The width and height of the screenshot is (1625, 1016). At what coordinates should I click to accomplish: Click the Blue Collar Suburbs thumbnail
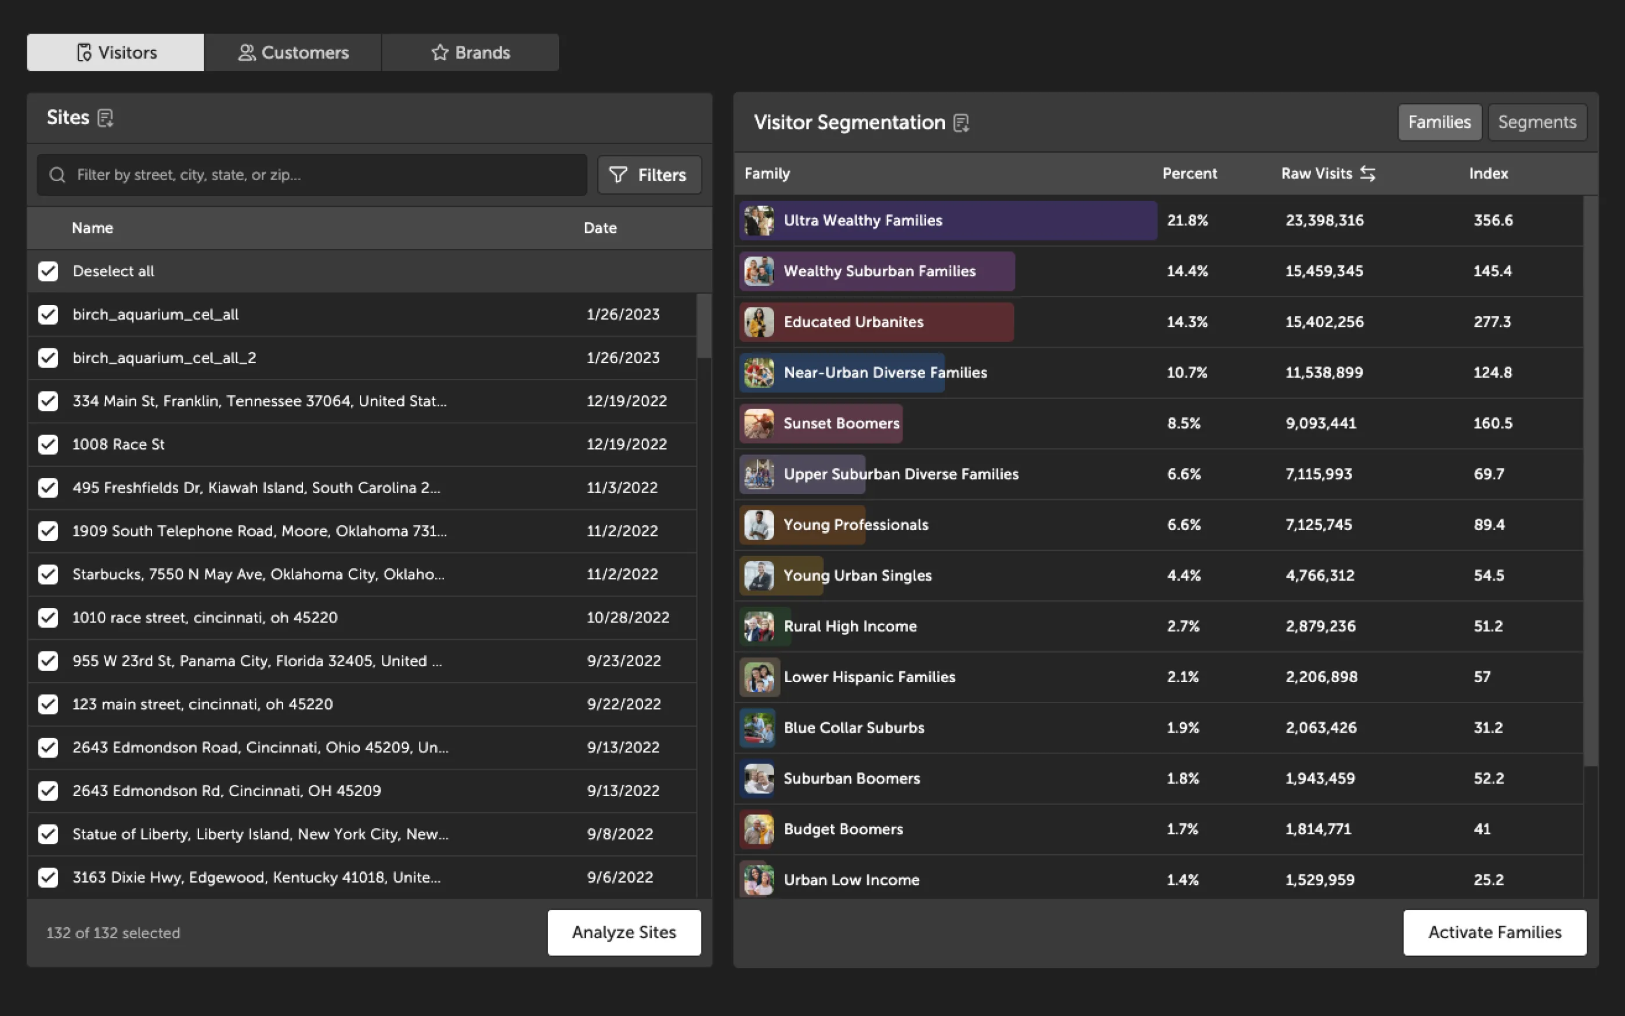click(759, 727)
